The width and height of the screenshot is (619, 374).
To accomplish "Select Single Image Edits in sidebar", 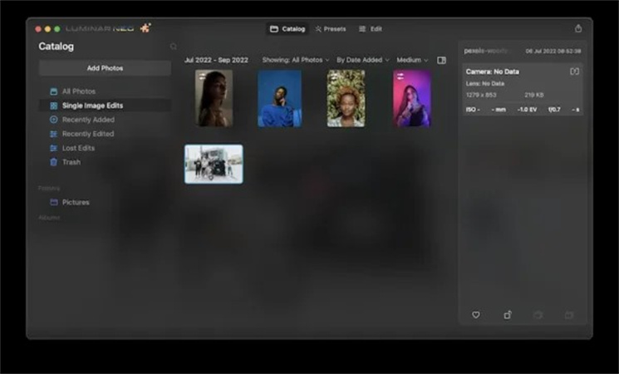I will pyautogui.click(x=105, y=106).
